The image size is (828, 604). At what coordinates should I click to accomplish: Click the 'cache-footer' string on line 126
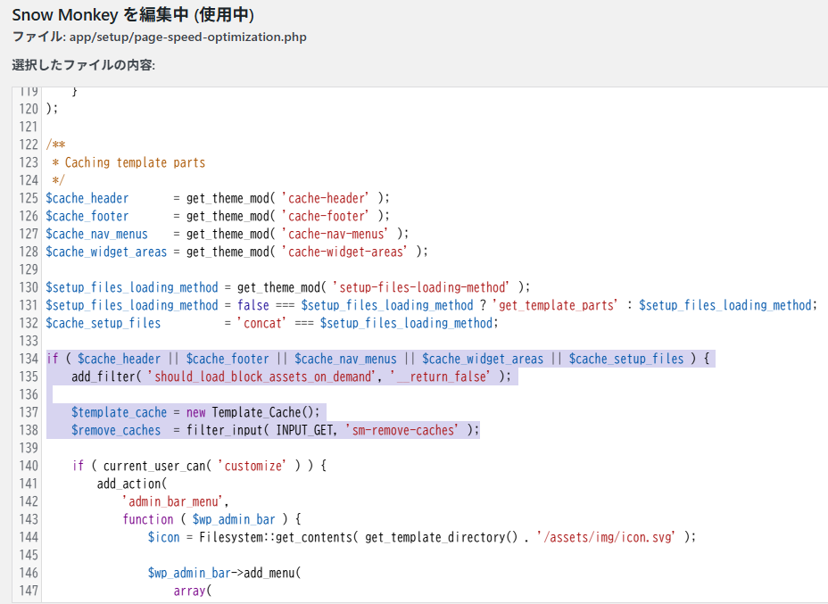pyautogui.click(x=330, y=216)
